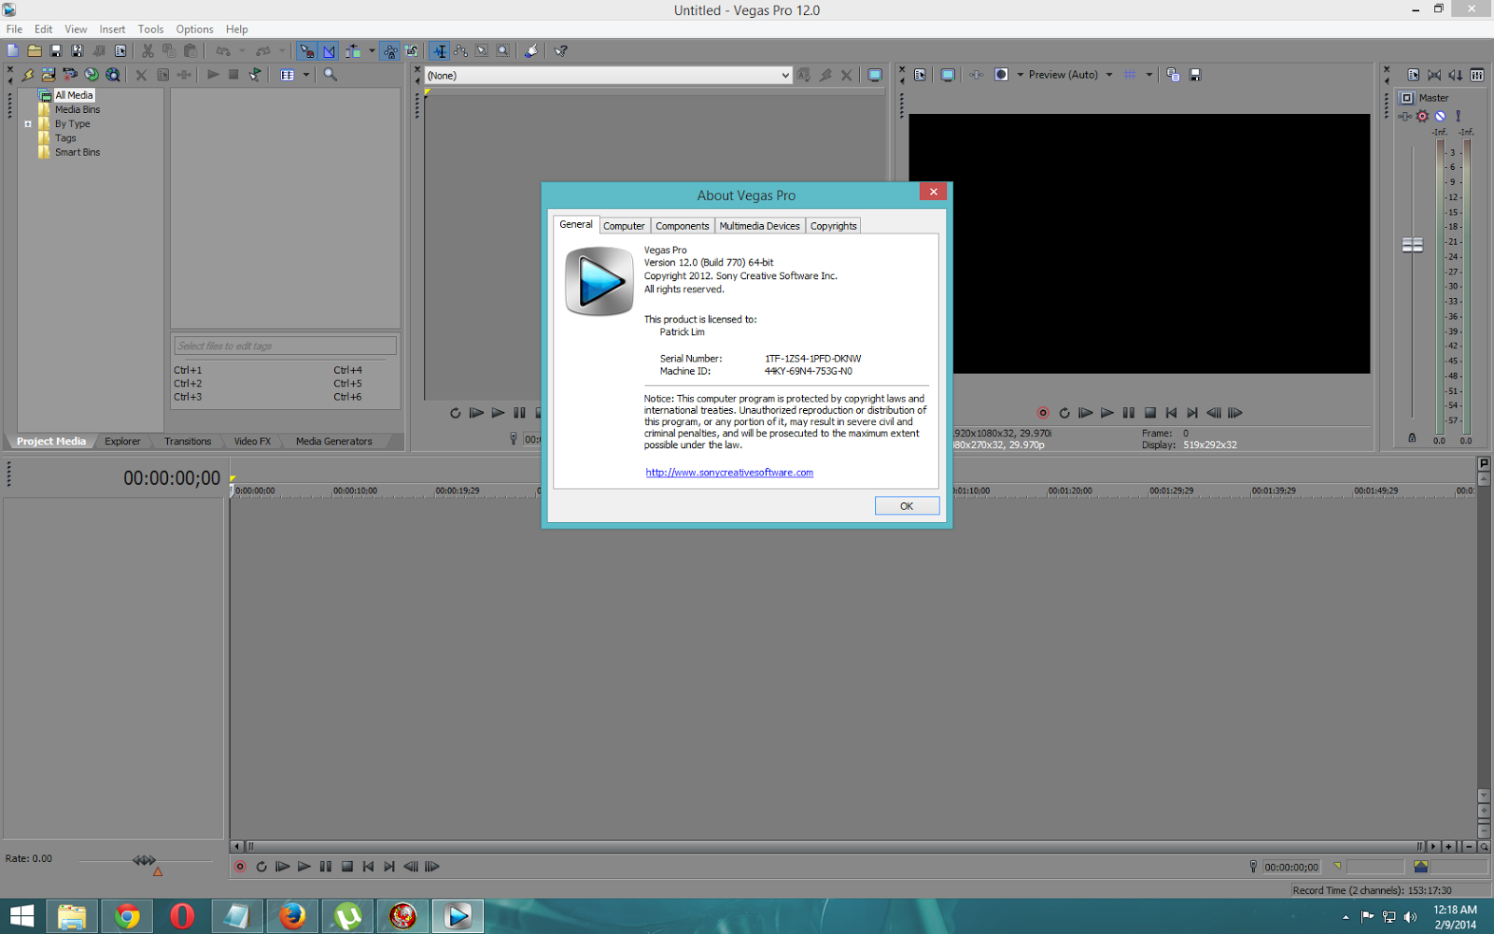1494x934 pixels.
Task: Click the Downmix Output icon in Master Bus
Action: [1434, 75]
